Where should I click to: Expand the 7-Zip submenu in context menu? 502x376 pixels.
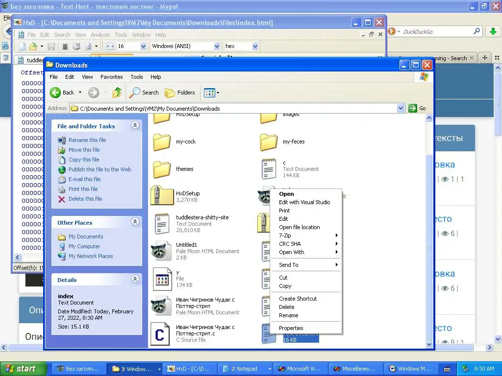(306, 235)
